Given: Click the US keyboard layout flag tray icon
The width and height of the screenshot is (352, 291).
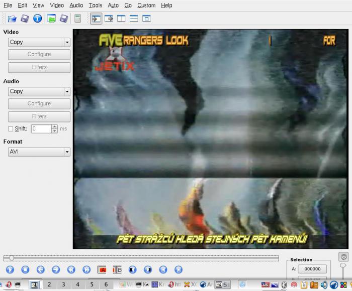Looking at the screenshot, I should coord(266,284).
